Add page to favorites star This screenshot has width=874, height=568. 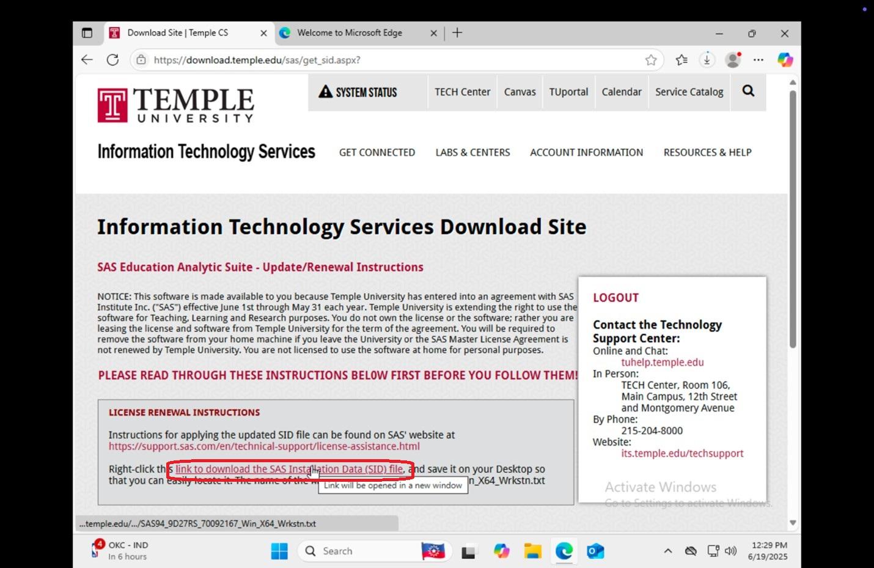point(651,60)
